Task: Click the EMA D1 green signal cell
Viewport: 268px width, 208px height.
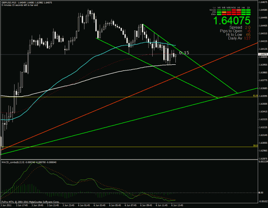Action: point(248,14)
